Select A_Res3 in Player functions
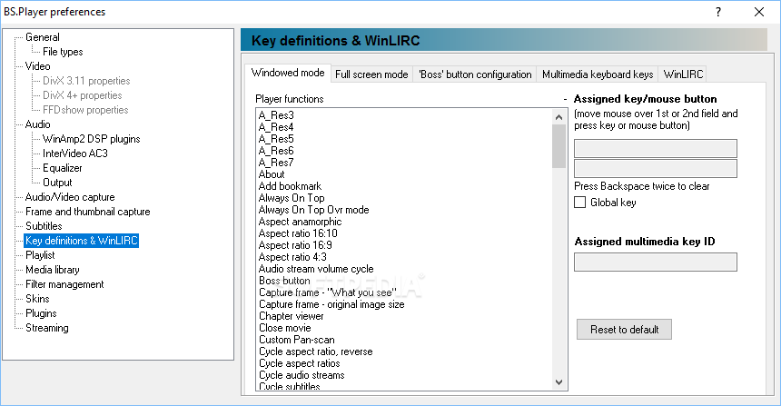 (276, 115)
